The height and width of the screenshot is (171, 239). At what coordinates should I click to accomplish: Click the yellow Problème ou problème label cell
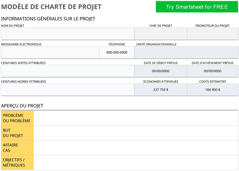point(17,118)
